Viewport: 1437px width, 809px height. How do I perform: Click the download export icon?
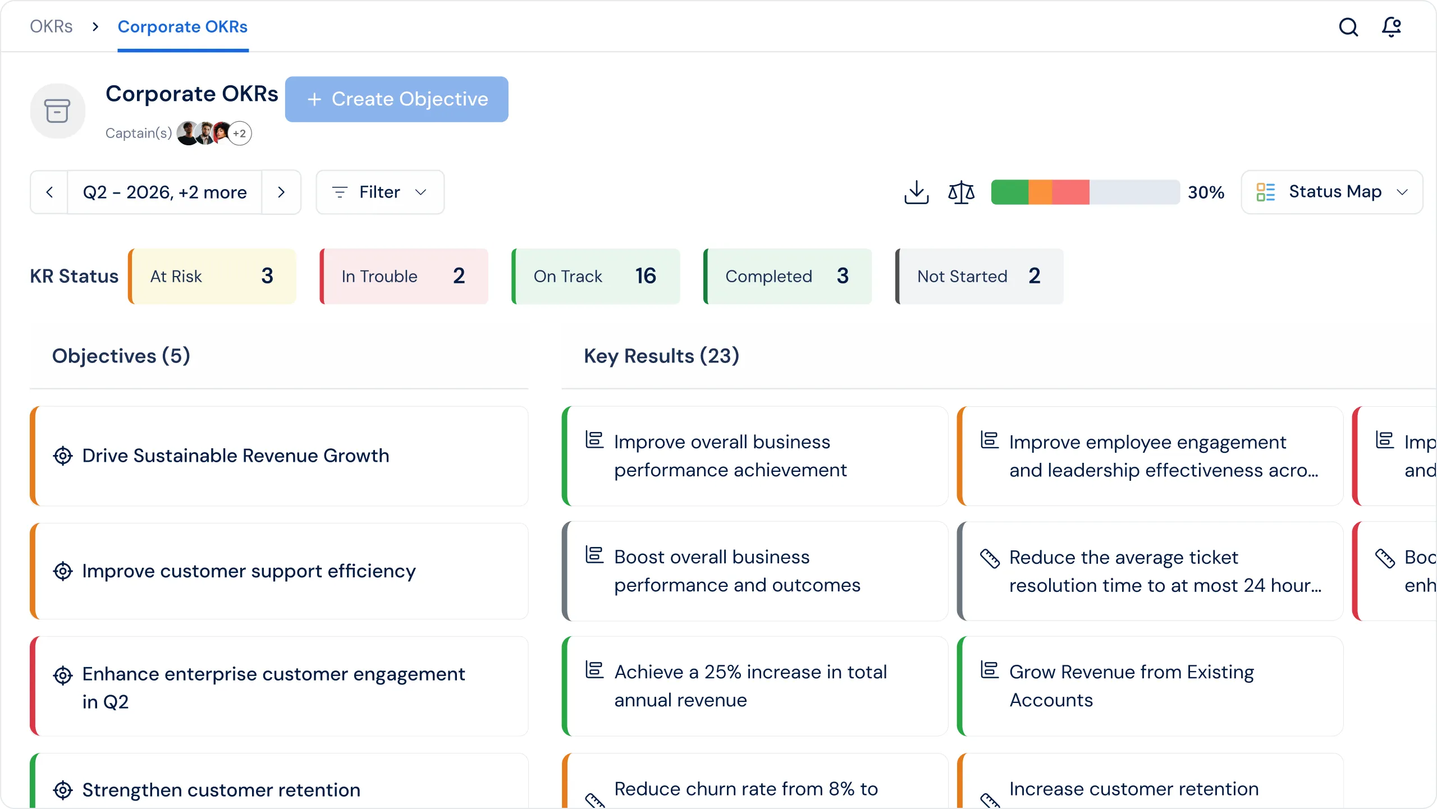coord(917,192)
